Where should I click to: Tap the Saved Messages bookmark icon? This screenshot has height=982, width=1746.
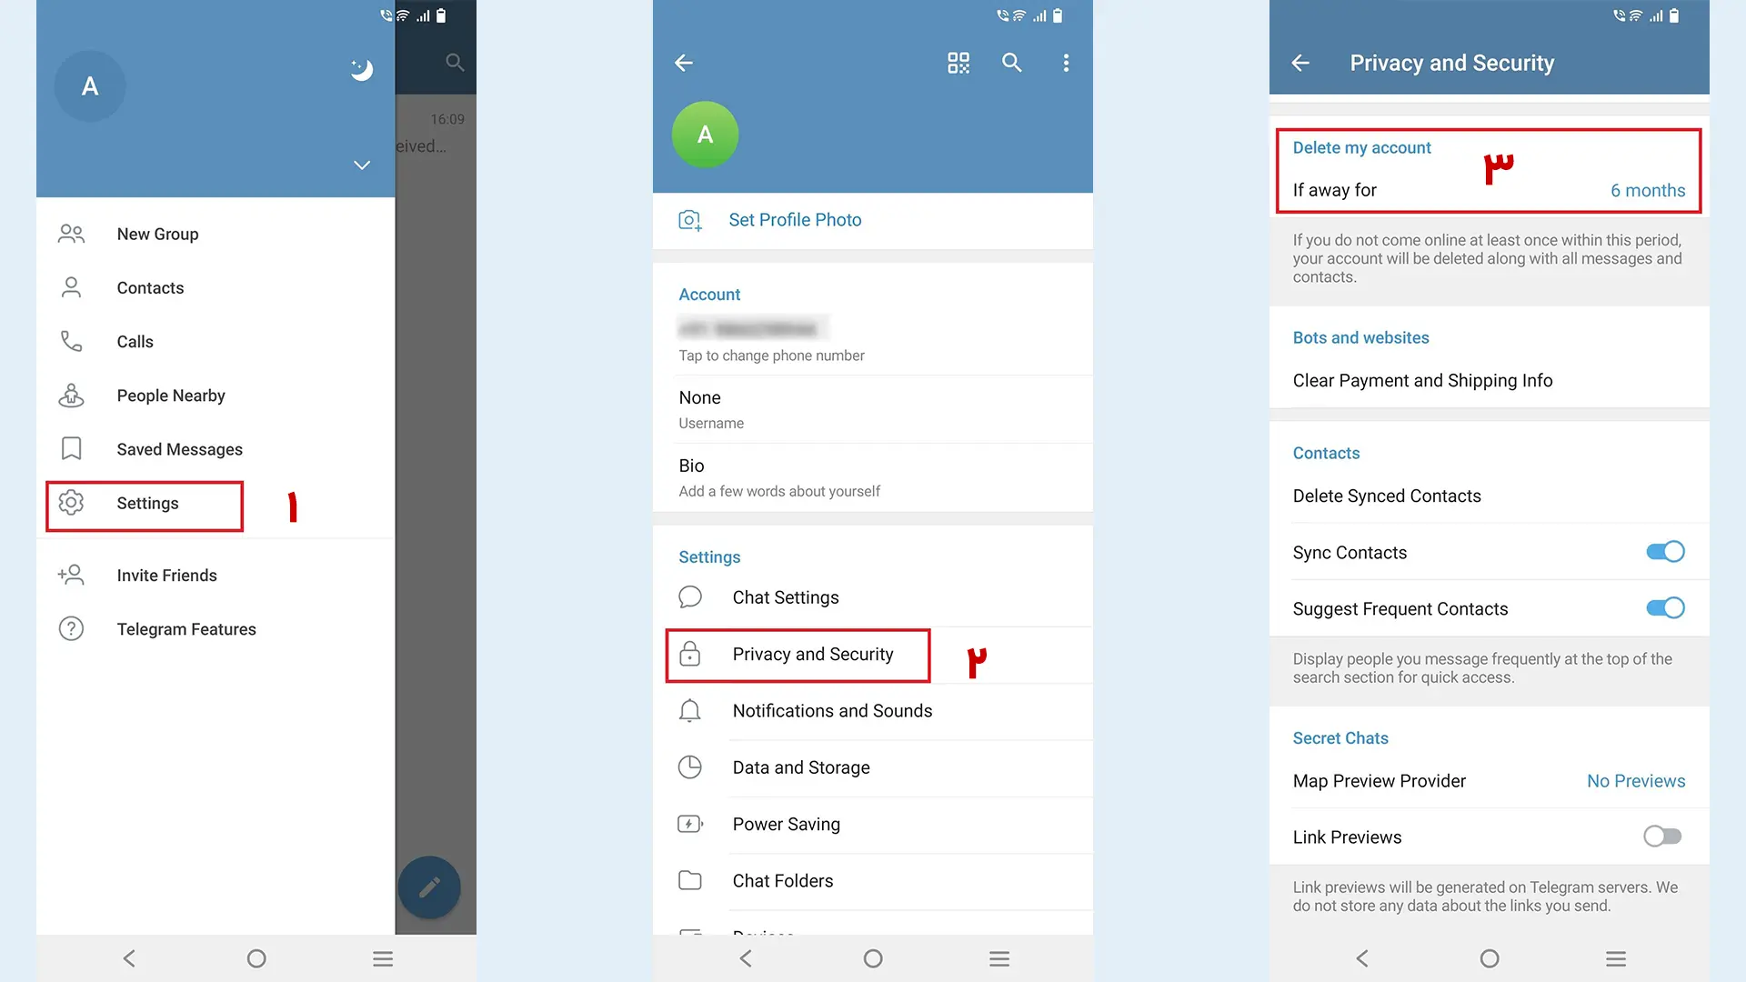coord(71,448)
